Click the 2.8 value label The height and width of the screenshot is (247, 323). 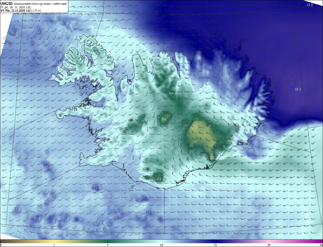pyautogui.click(x=212, y=158)
